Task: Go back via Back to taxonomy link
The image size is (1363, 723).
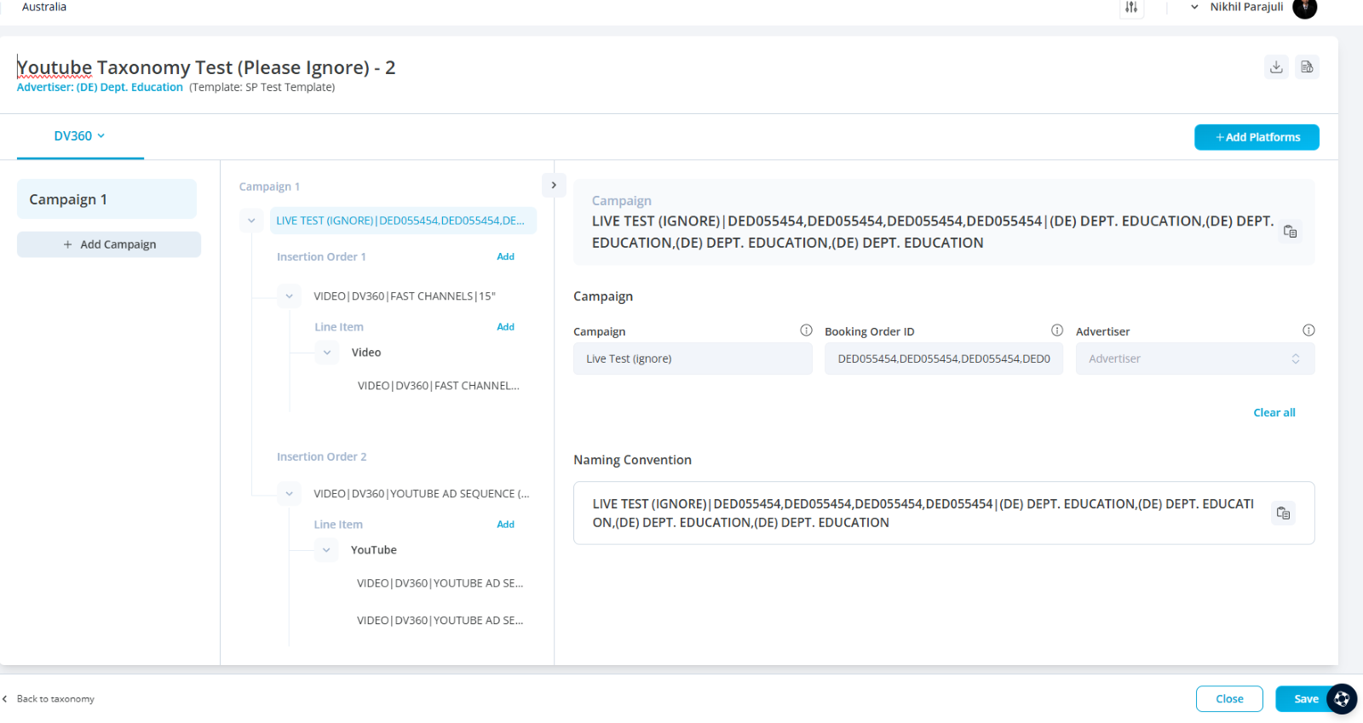Action: point(55,699)
